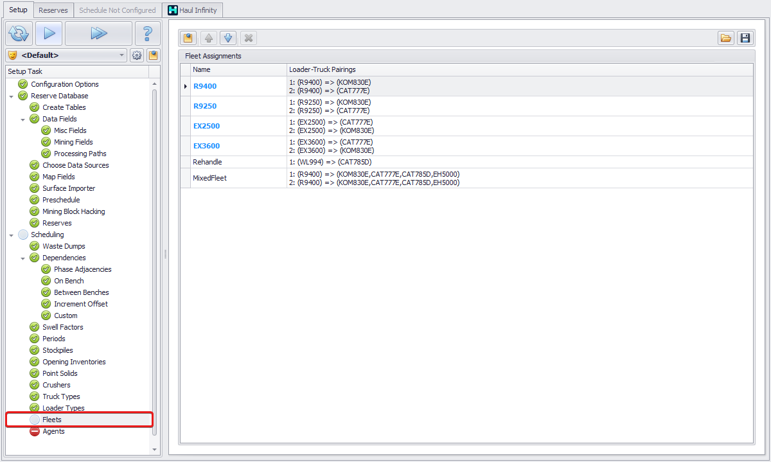This screenshot has height=462, width=771.
Task: Click green check icon beside Create Tables
Action: (35, 107)
